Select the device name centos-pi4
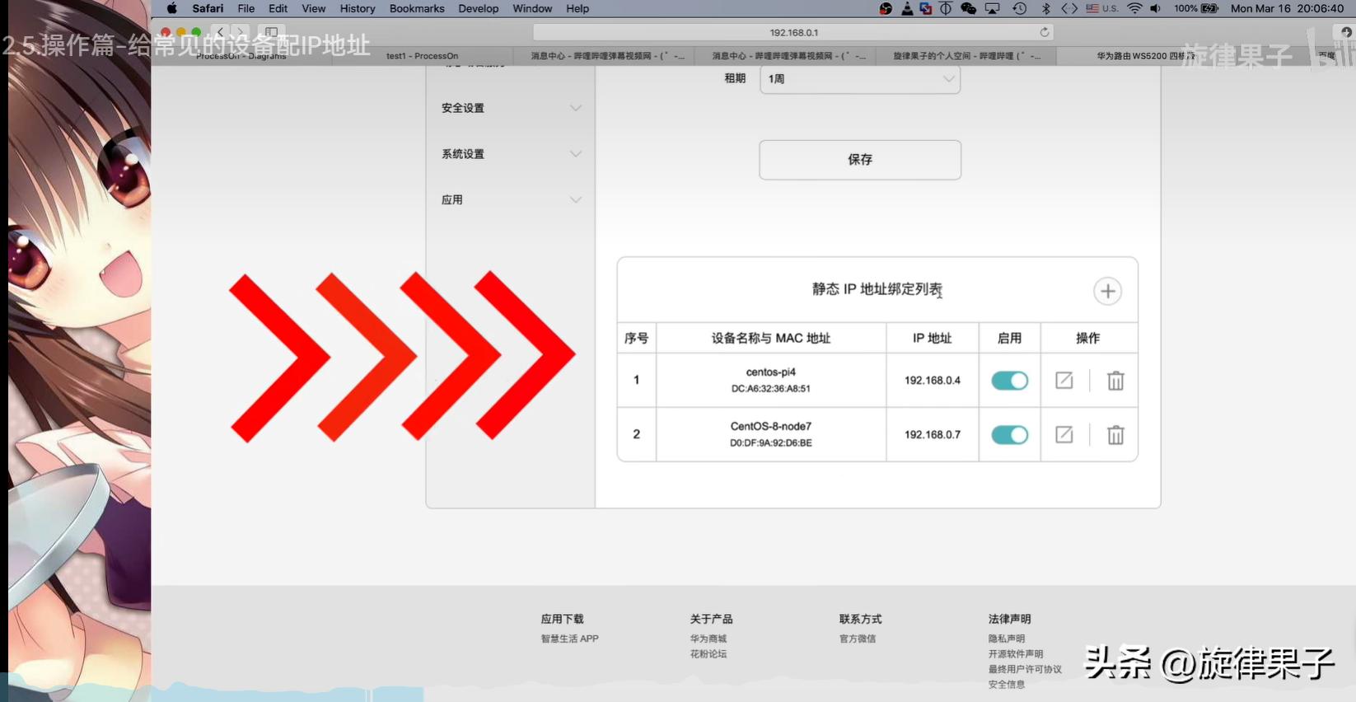Image resolution: width=1356 pixels, height=702 pixels. pyautogui.click(x=771, y=372)
